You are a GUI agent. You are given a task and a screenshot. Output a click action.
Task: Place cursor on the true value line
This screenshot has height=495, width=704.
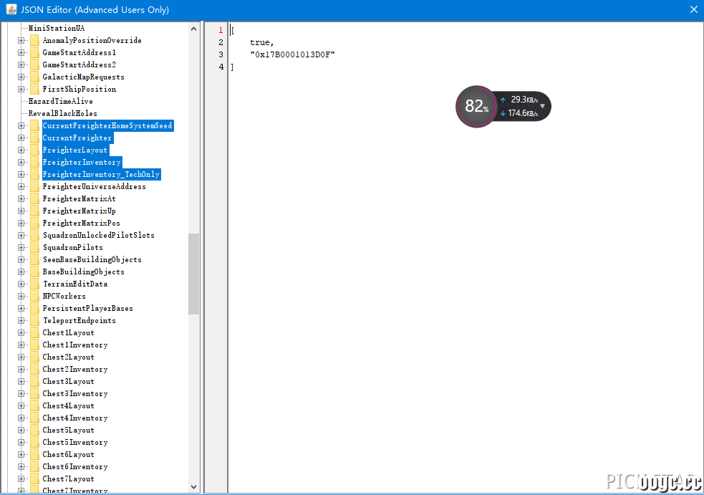point(261,43)
